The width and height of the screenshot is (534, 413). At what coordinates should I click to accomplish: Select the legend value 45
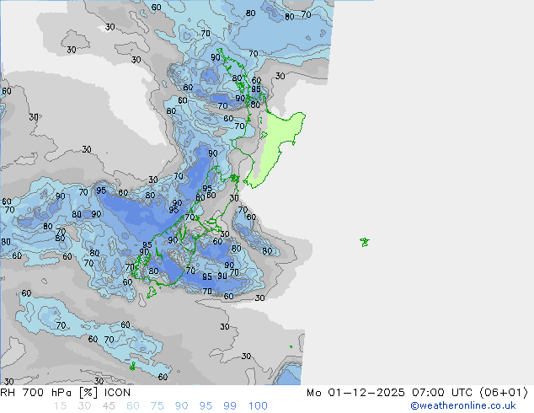(x=109, y=406)
